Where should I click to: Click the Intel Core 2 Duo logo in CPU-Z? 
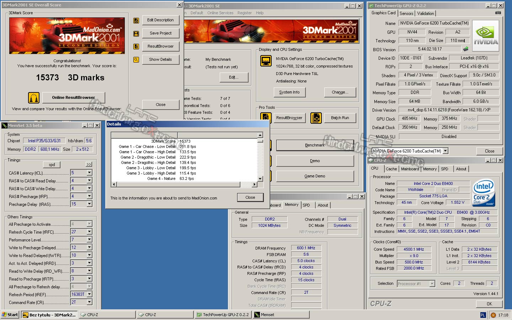[484, 193]
